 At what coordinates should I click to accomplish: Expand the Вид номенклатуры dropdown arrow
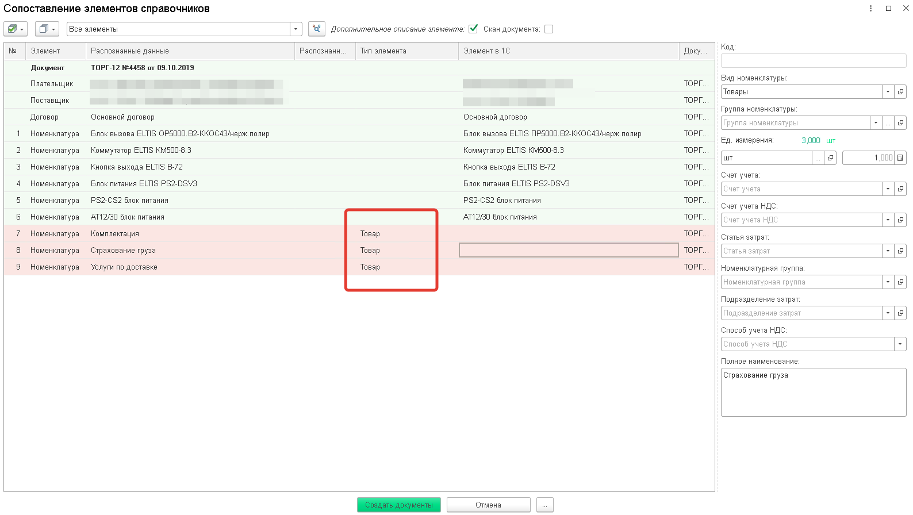click(x=888, y=92)
